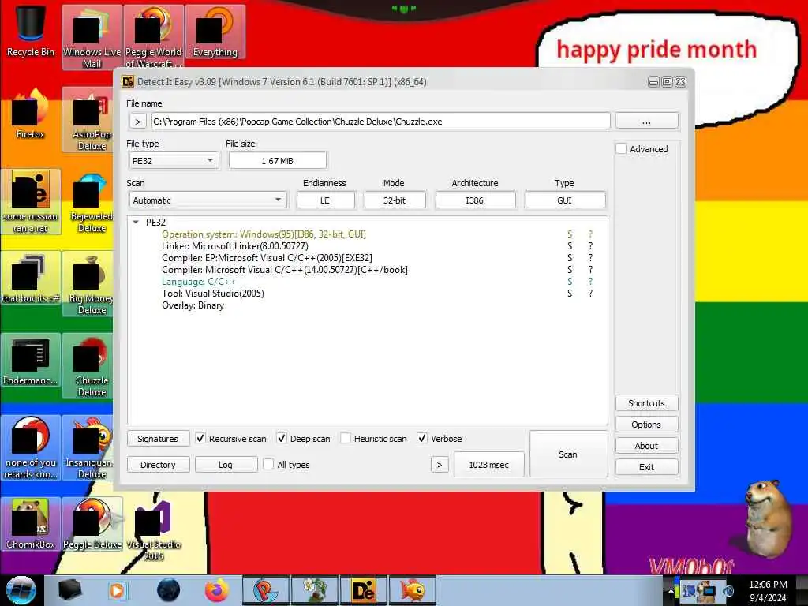
Task: Click the taskbar clock showing 12:06 PM
Action: coord(768,590)
